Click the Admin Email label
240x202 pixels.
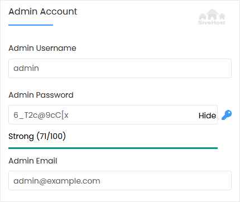pos(33,161)
